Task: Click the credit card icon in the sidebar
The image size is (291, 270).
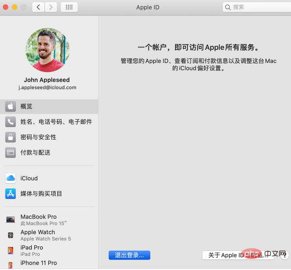Action: [x=11, y=153]
